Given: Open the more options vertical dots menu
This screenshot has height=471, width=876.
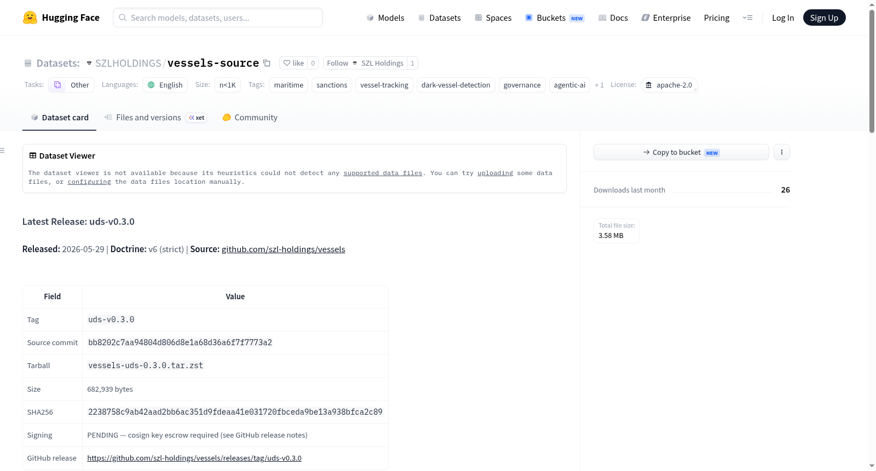Looking at the screenshot, I should [782, 152].
